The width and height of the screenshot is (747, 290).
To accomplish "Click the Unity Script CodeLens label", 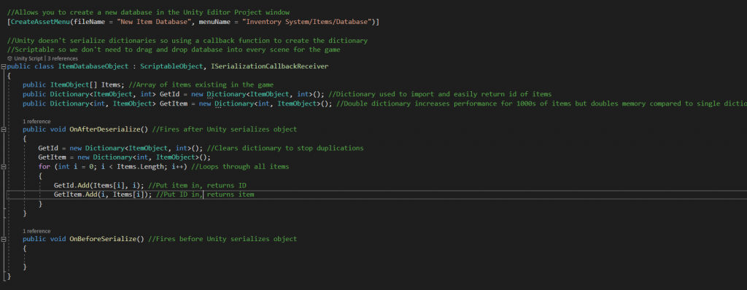I will click(28, 58).
